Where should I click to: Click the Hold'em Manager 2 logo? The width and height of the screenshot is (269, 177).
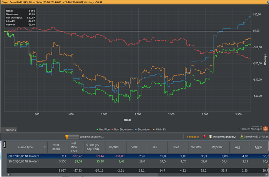click(x=266, y=129)
